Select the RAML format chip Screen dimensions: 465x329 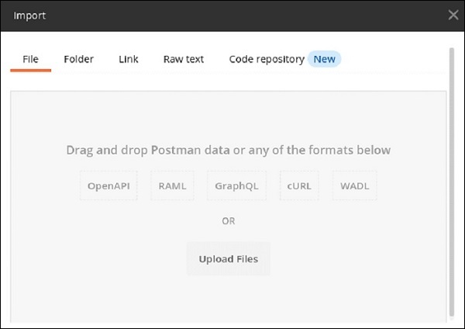click(173, 186)
